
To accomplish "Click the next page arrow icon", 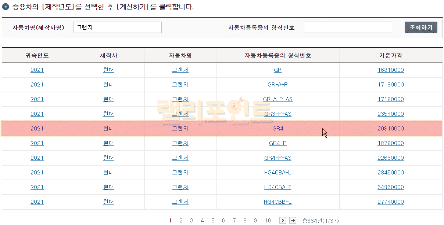I will point(283,220).
